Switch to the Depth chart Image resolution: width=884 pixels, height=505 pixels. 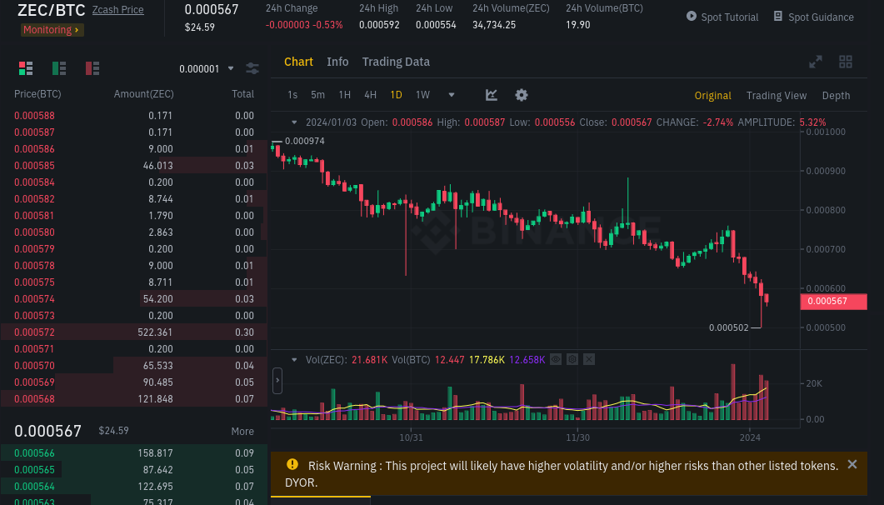click(x=836, y=96)
